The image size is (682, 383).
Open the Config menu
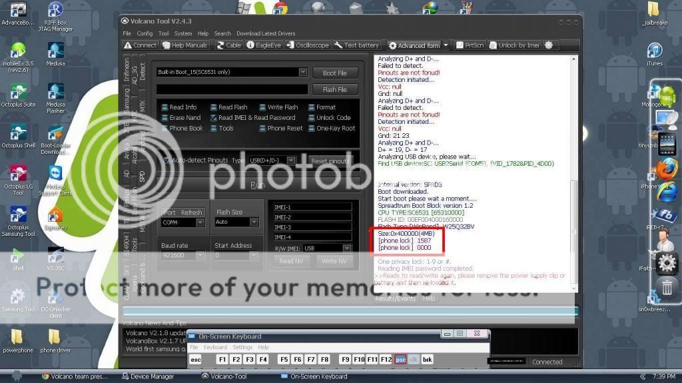pos(145,33)
